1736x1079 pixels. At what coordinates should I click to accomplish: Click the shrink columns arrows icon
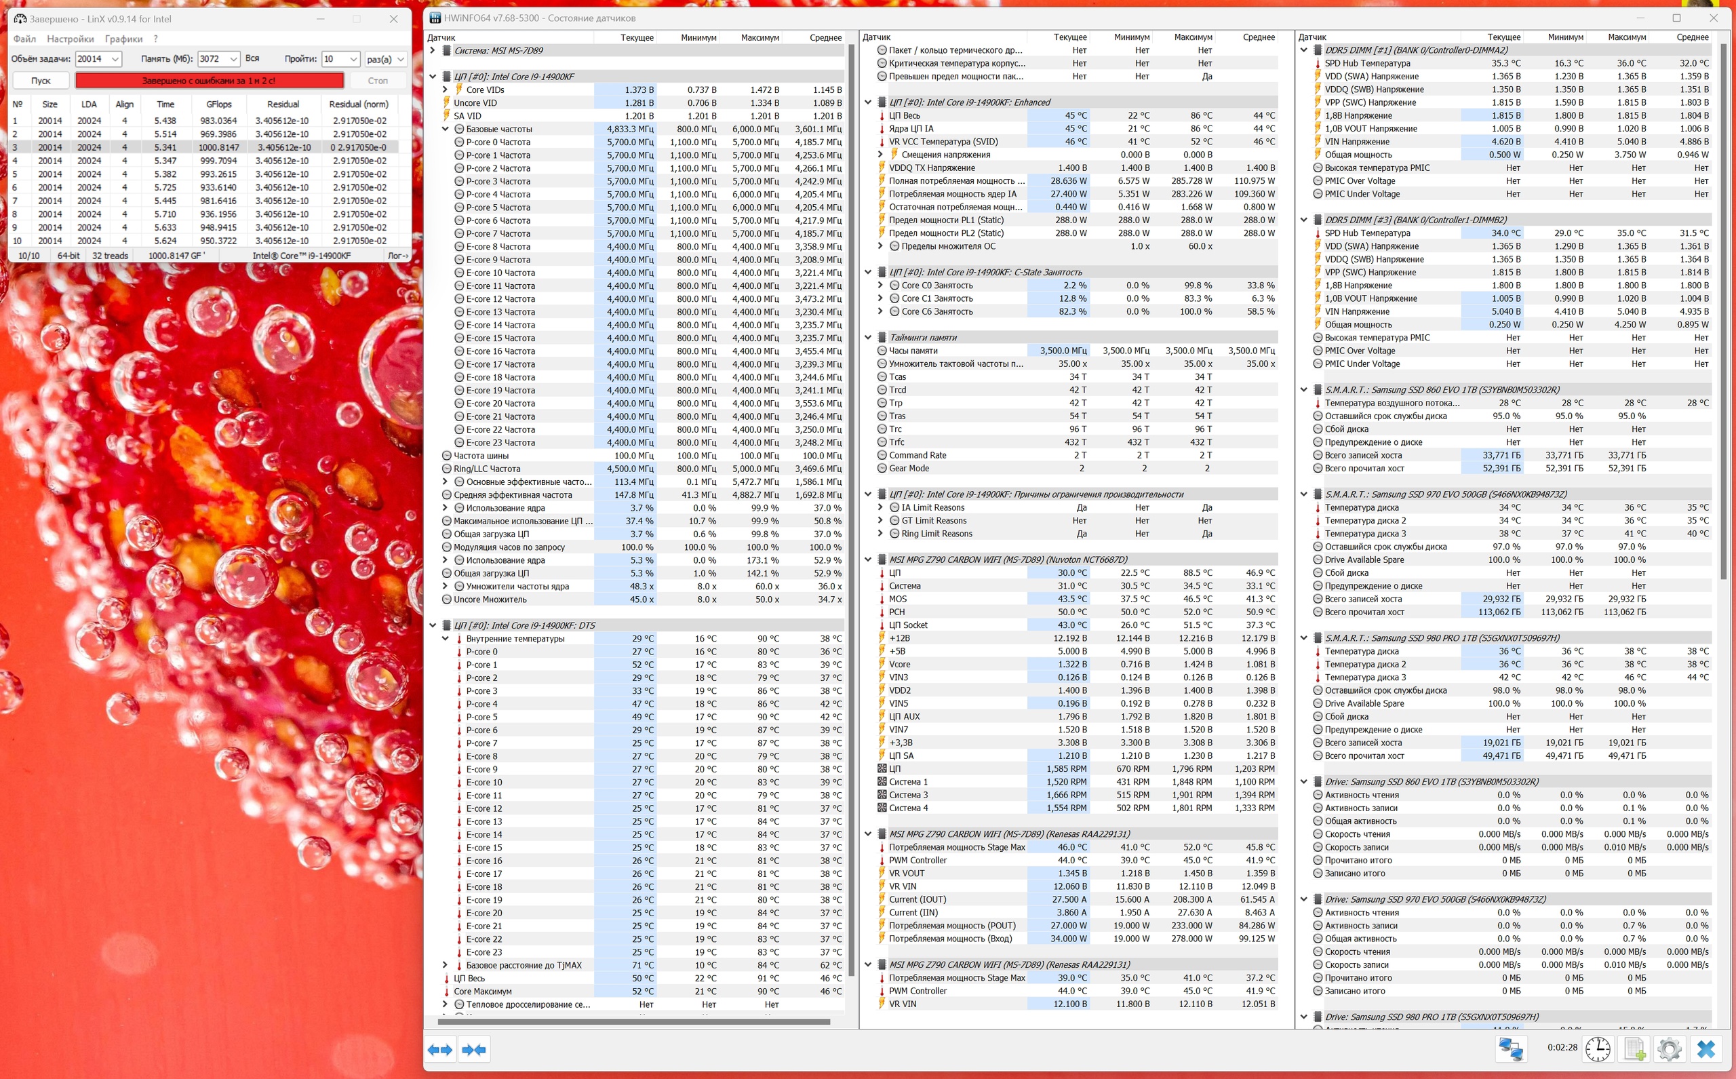point(474,1049)
